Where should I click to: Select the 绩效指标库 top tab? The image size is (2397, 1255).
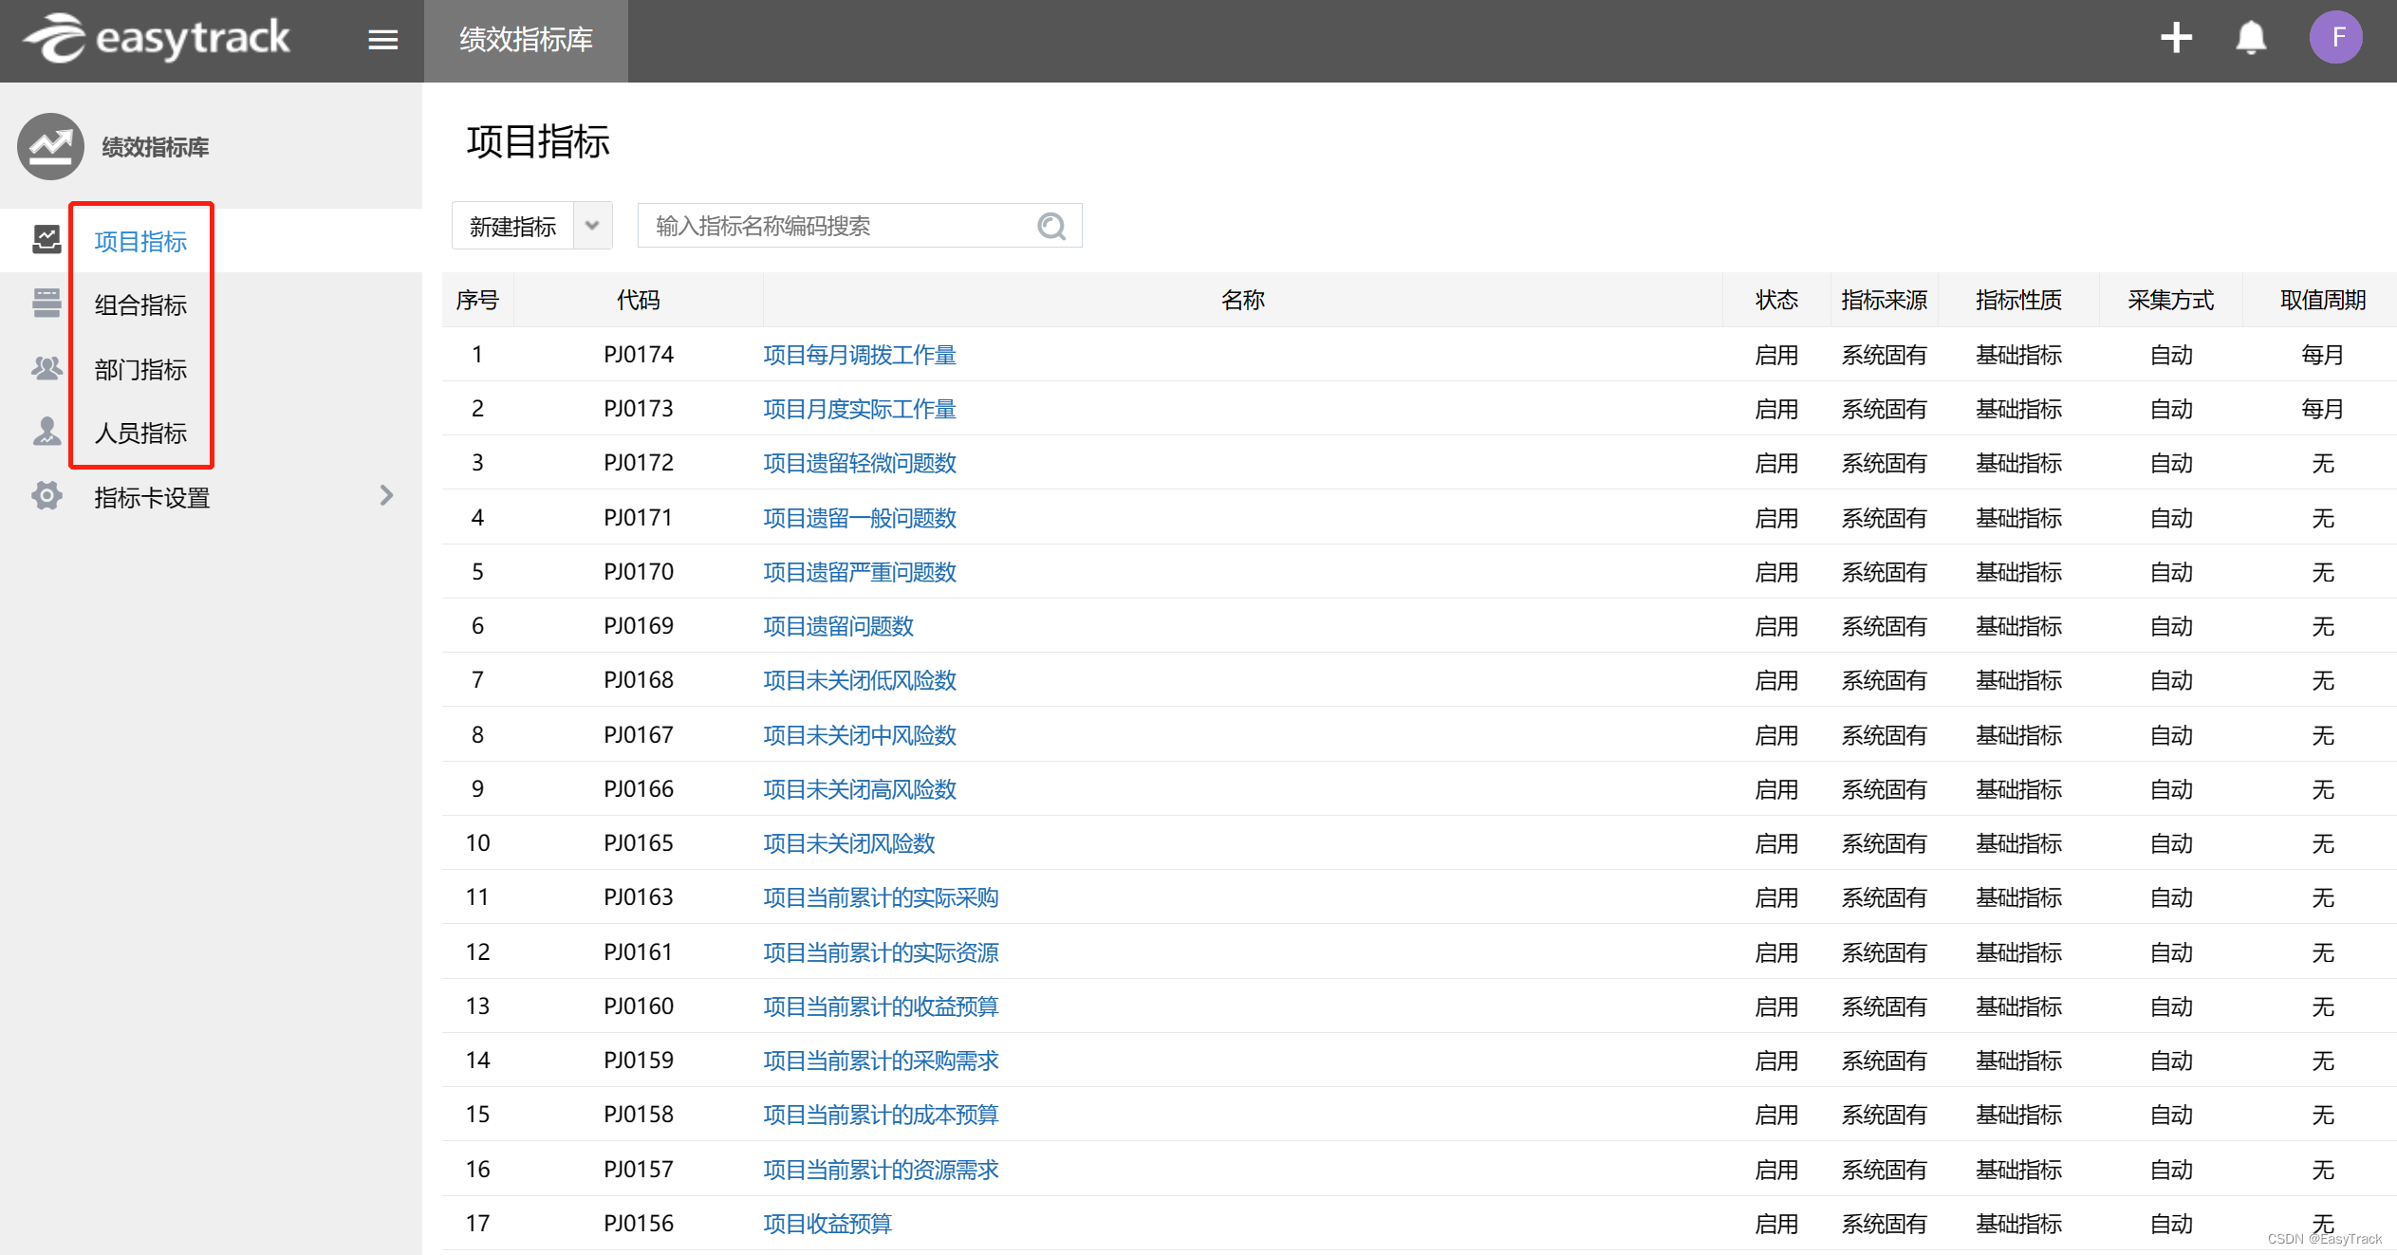[526, 40]
